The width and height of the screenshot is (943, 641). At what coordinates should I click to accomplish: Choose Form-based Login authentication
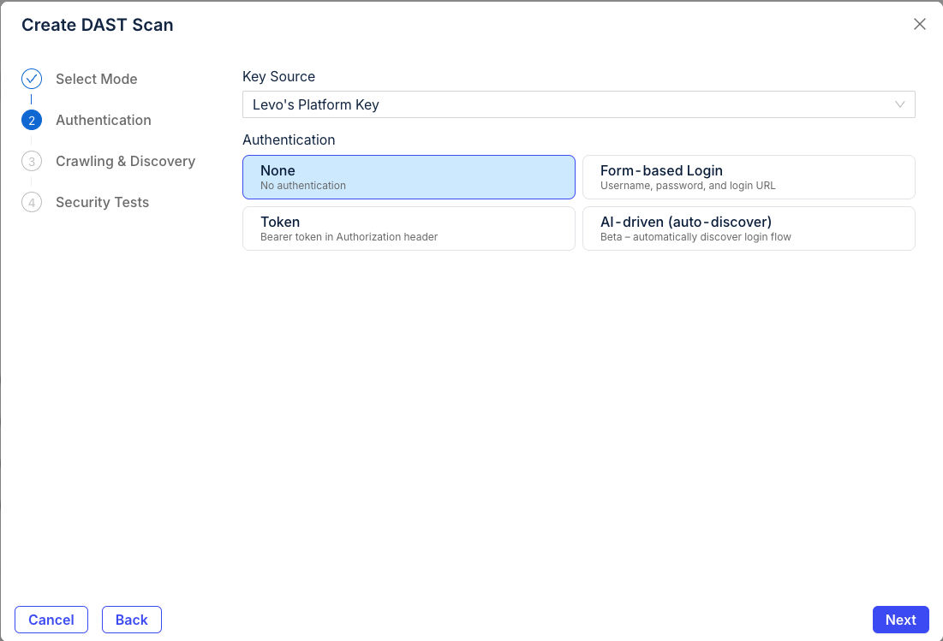[x=748, y=177]
